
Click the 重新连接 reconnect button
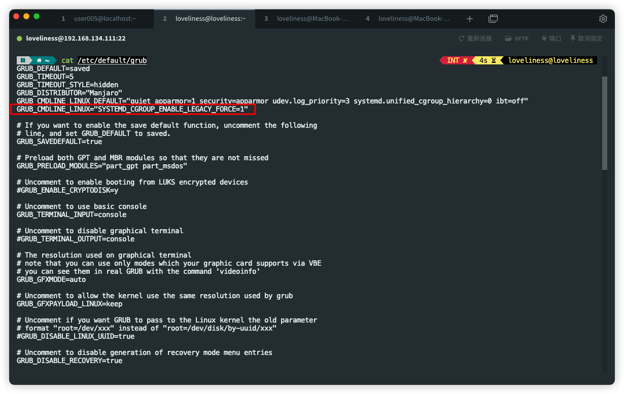475,39
